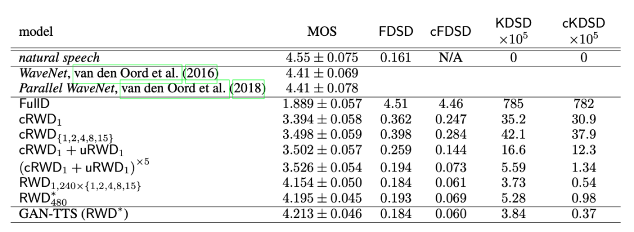634x232 pixels.
Task: Select the GAN-TTS (RWD*) row label
Action: point(73,213)
